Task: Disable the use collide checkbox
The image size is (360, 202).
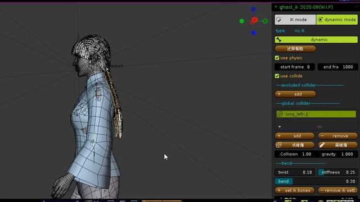Action: [x=277, y=76]
